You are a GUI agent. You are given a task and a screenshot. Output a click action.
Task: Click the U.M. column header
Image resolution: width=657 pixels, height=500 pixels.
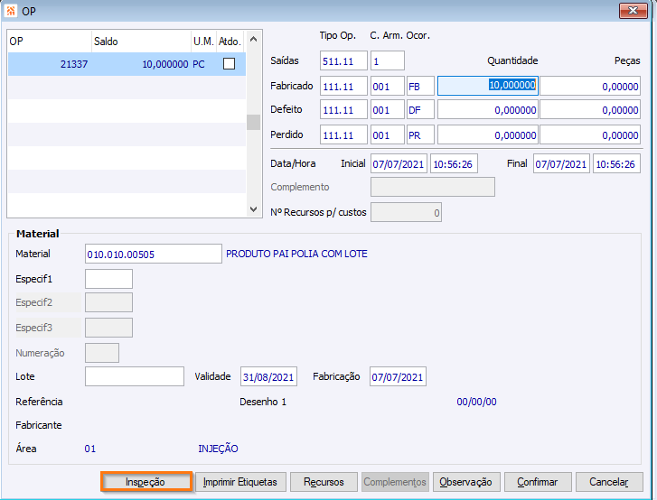click(x=203, y=41)
